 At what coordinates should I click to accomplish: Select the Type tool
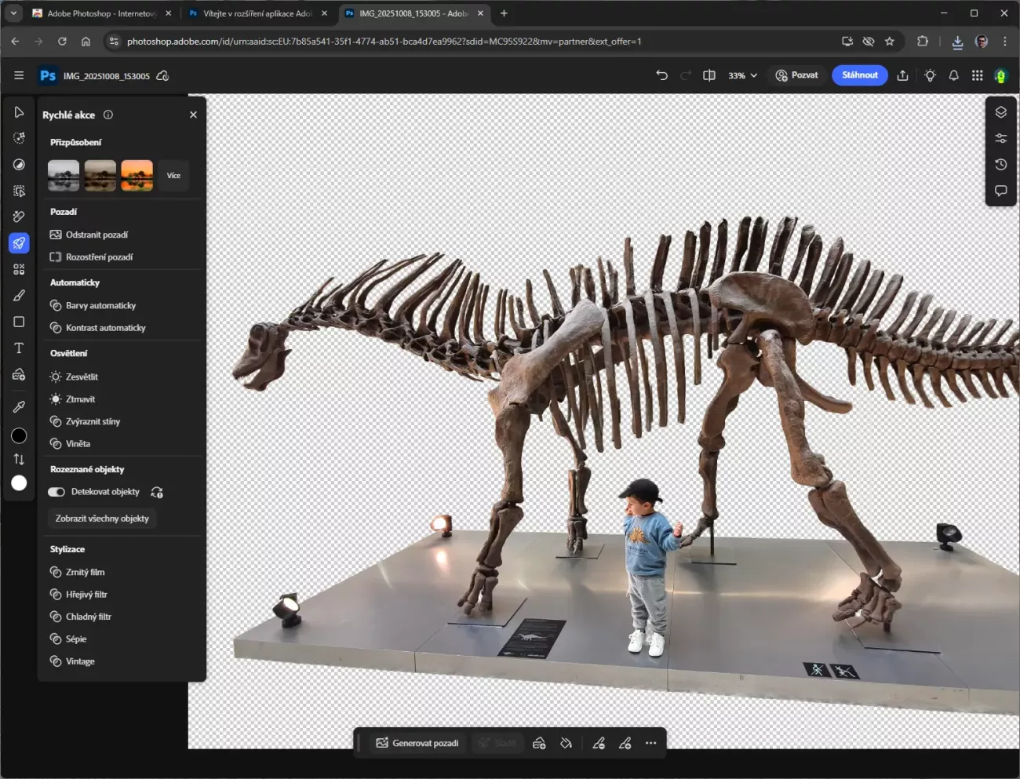point(19,348)
